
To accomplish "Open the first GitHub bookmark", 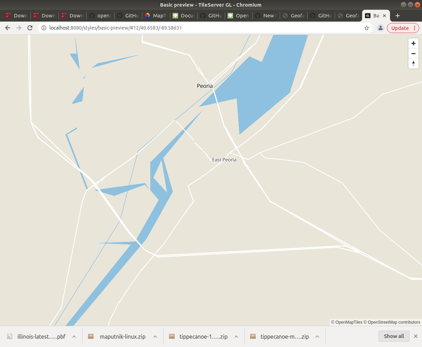I will (x=128, y=16).
